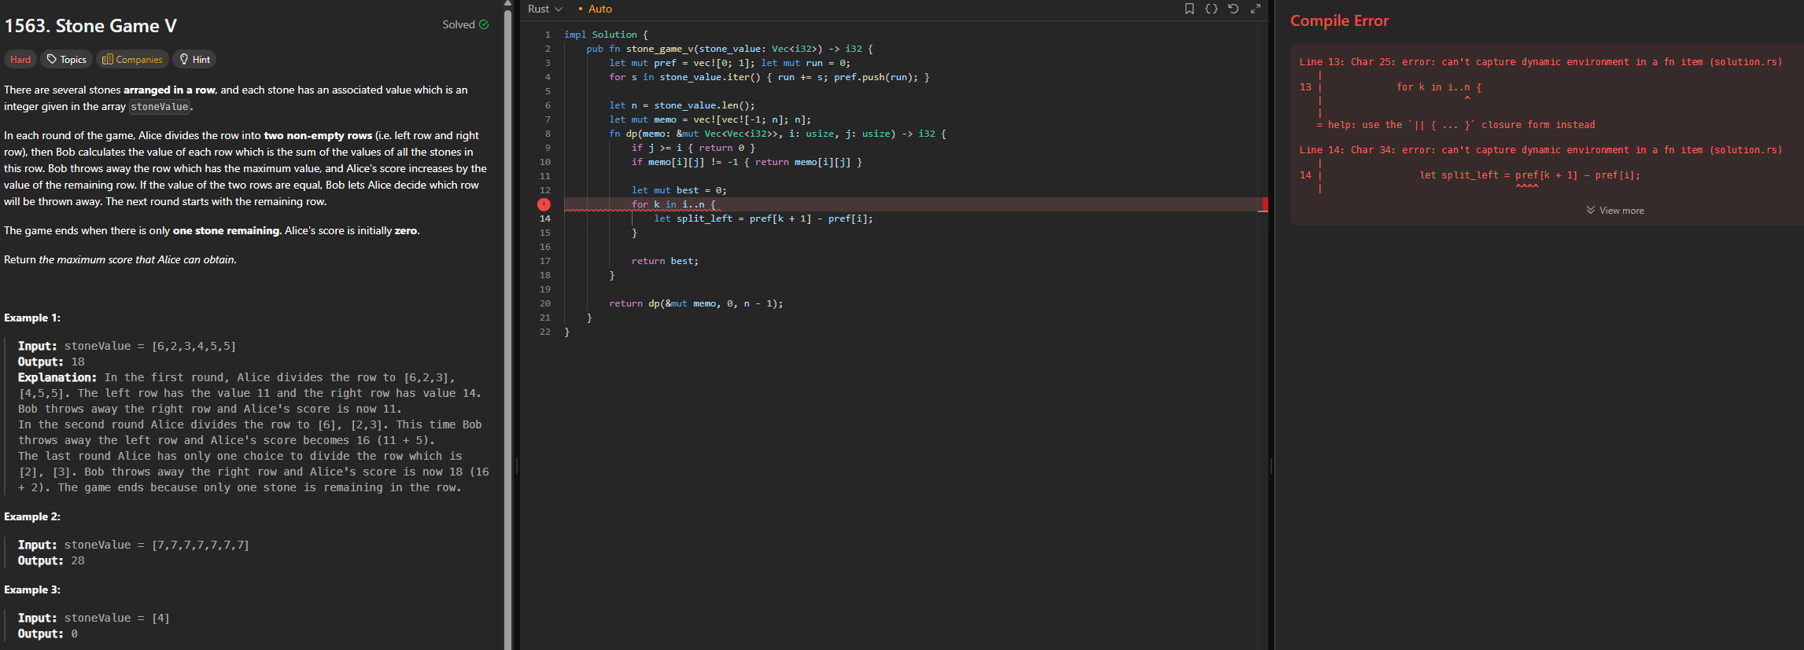Image resolution: width=1804 pixels, height=650 pixels.
Task: Click the Topics tag icon
Action: (52, 59)
